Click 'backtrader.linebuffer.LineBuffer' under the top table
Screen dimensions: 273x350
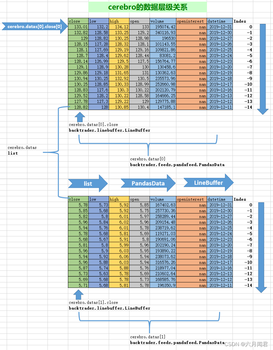click(109, 130)
